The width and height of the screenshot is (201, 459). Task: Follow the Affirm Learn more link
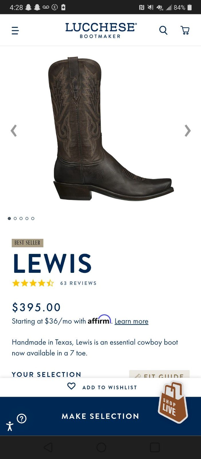click(x=131, y=321)
